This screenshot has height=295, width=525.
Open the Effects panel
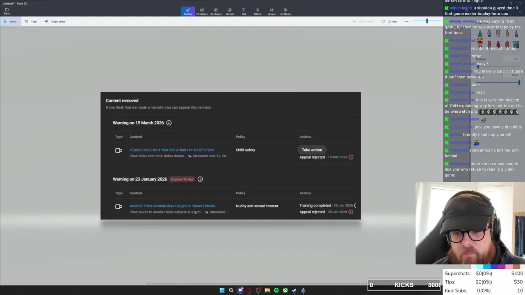click(x=258, y=11)
